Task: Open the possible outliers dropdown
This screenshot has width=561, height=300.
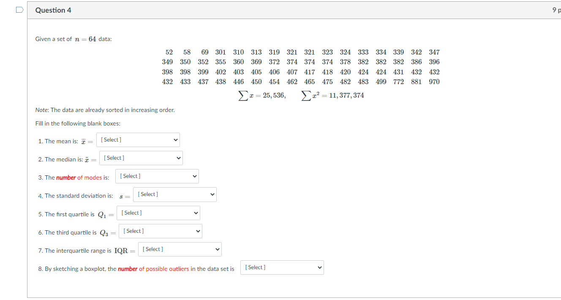Action: click(x=282, y=267)
